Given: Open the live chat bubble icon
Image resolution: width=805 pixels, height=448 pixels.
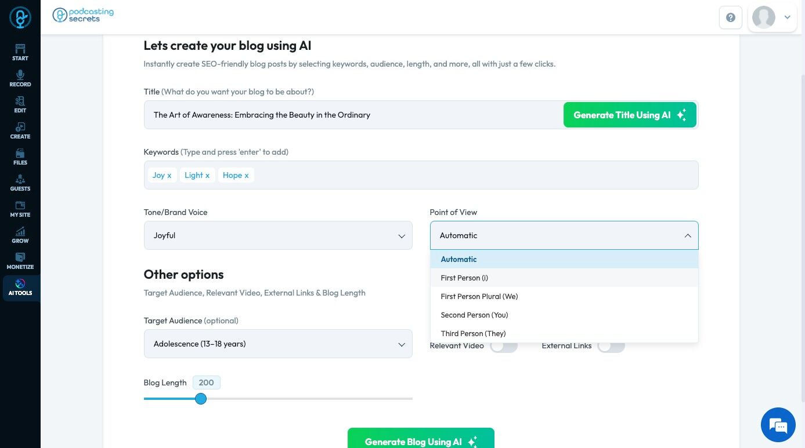Looking at the screenshot, I should [x=778, y=425].
